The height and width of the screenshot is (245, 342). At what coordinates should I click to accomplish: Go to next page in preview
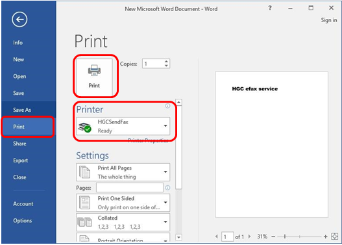249,237
